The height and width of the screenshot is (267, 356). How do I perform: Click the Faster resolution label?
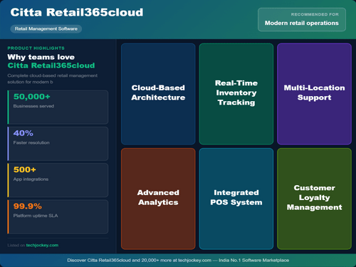point(31,142)
